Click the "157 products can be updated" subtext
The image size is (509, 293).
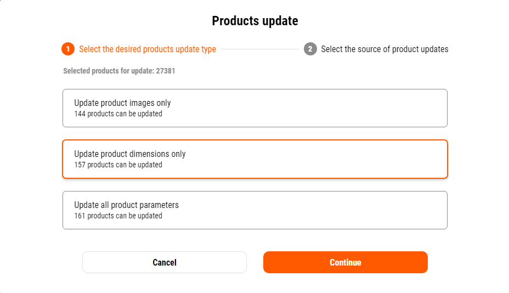coord(118,165)
